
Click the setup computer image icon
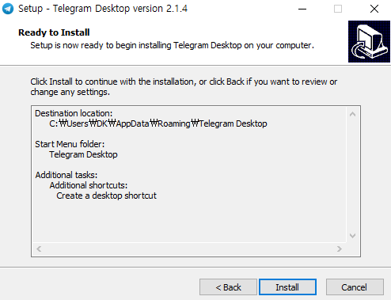click(369, 42)
